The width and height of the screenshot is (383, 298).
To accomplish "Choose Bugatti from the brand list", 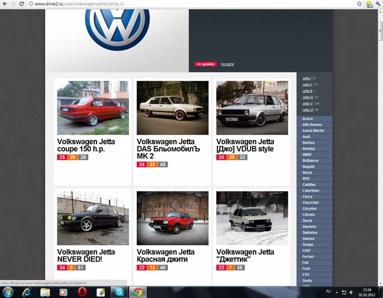I will [314, 167].
